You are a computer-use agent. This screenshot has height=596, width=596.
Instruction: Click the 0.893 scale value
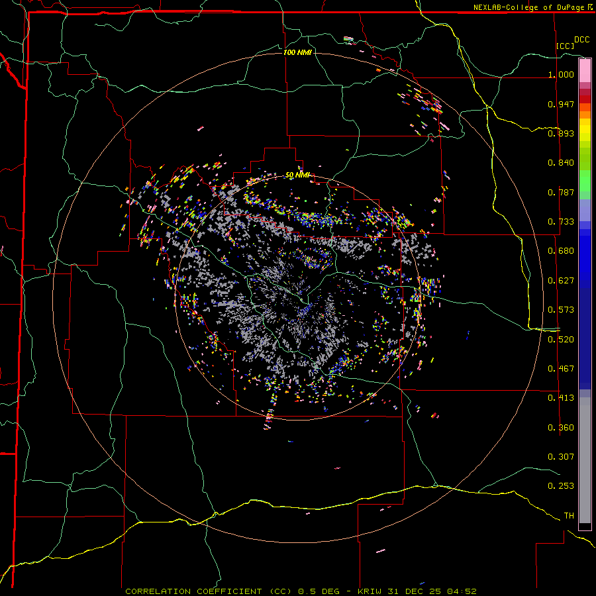(x=561, y=133)
